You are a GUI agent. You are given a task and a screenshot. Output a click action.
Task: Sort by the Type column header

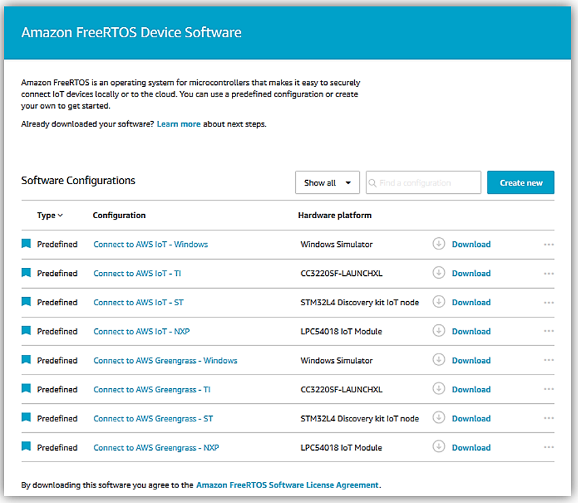pyautogui.click(x=49, y=215)
